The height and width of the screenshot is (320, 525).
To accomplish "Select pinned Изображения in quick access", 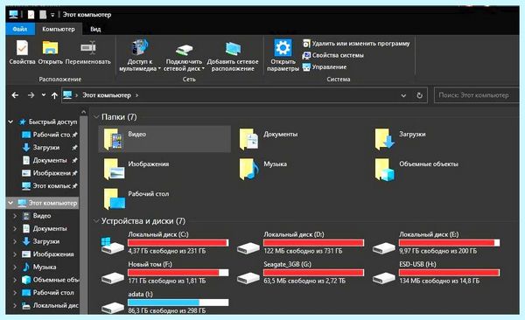I will 49,173.
